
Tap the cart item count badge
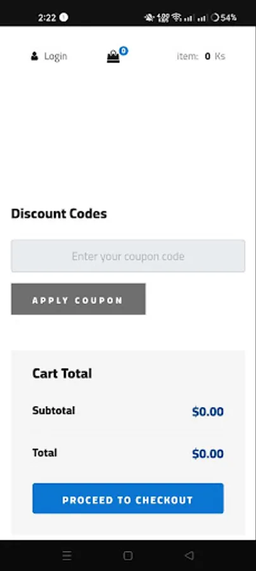(x=124, y=51)
